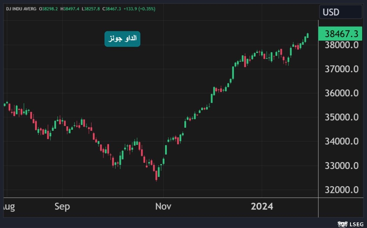Click the 36000.0 price axis label
The width and height of the screenshot is (367, 228).
341,93
